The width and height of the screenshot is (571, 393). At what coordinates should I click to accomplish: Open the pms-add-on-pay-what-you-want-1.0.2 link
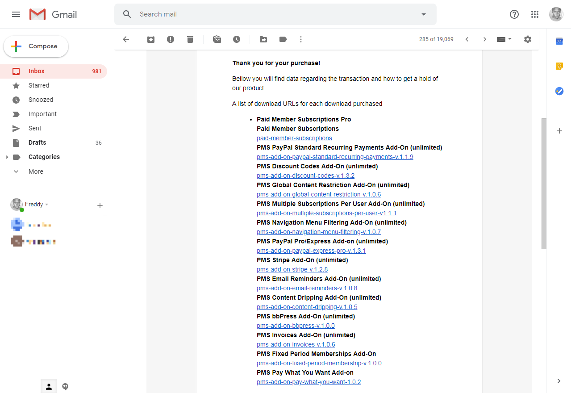pos(308,382)
